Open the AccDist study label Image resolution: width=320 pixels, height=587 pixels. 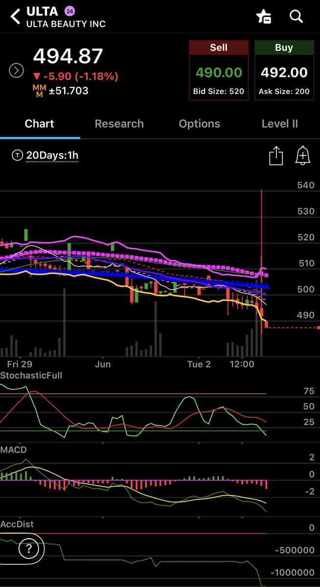click(17, 524)
